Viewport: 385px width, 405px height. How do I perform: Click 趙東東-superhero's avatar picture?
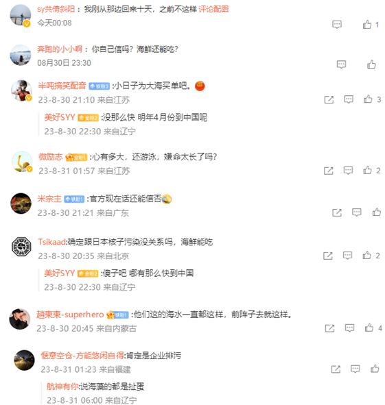tap(20, 319)
